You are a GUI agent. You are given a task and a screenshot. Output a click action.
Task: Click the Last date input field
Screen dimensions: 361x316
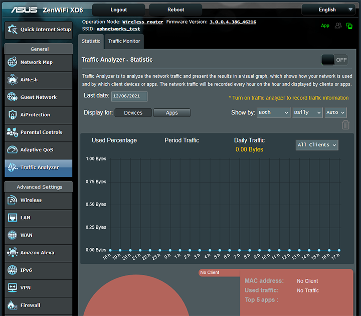129,96
